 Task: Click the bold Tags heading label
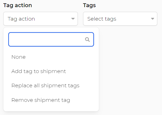coord(89,5)
